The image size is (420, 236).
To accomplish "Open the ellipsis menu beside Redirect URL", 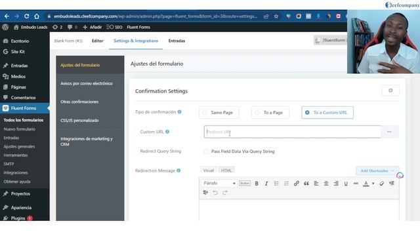I will click(x=389, y=132).
